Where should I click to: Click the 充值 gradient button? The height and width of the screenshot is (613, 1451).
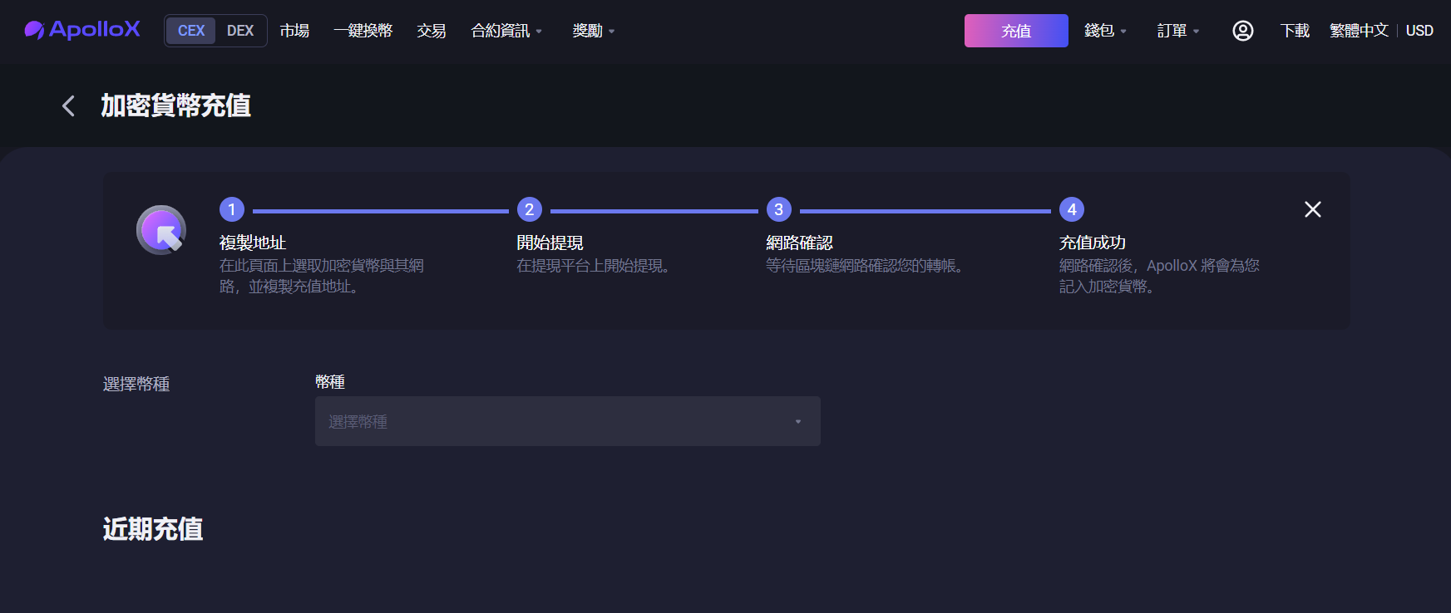[1016, 31]
